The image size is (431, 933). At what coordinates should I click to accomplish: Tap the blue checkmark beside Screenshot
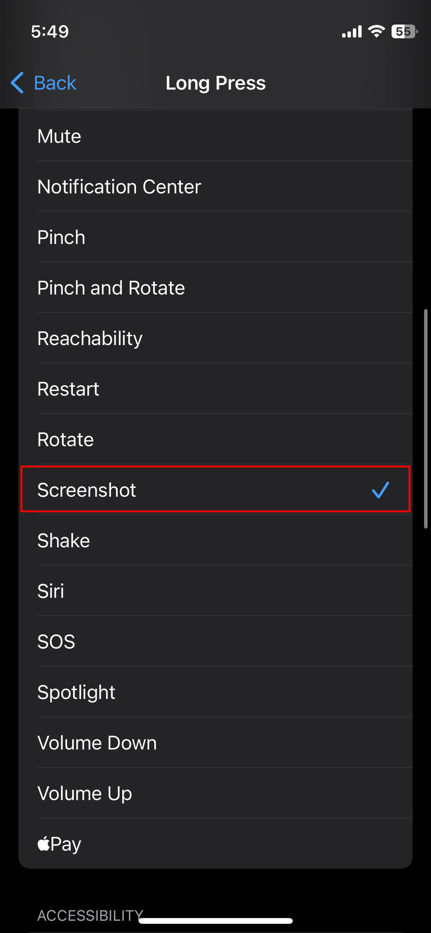(x=380, y=490)
